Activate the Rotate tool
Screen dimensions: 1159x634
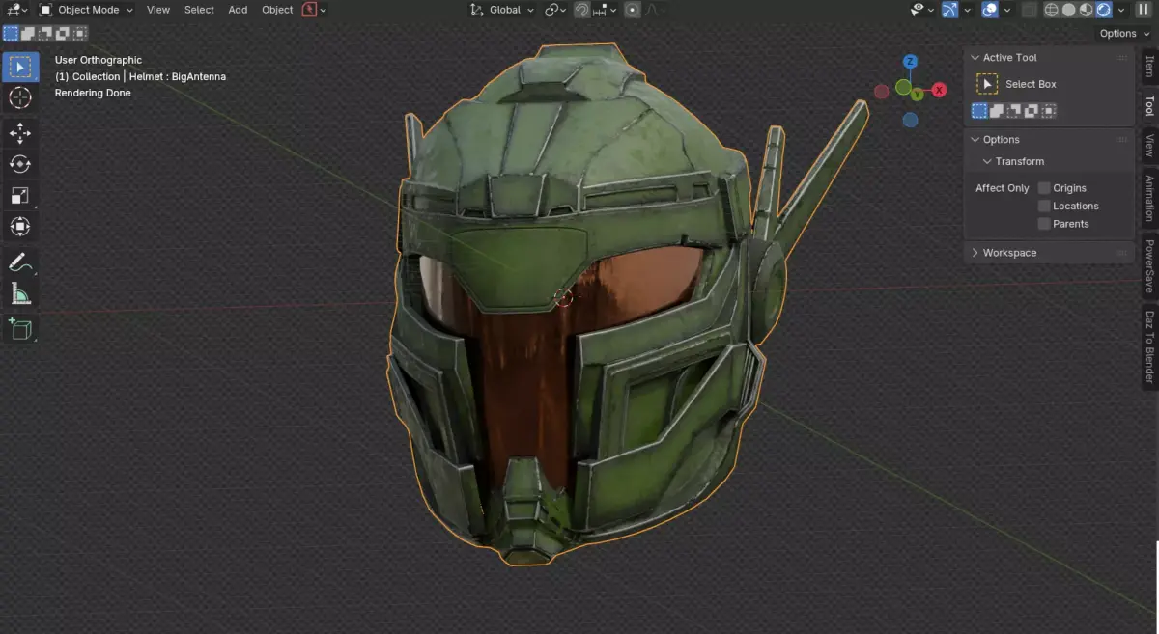click(20, 164)
